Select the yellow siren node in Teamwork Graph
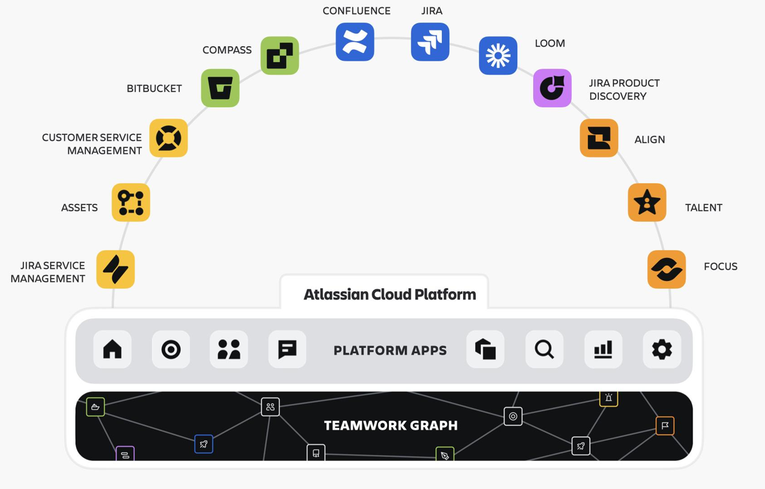Screen dimensions: 765x489 pyautogui.click(x=609, y=398)
